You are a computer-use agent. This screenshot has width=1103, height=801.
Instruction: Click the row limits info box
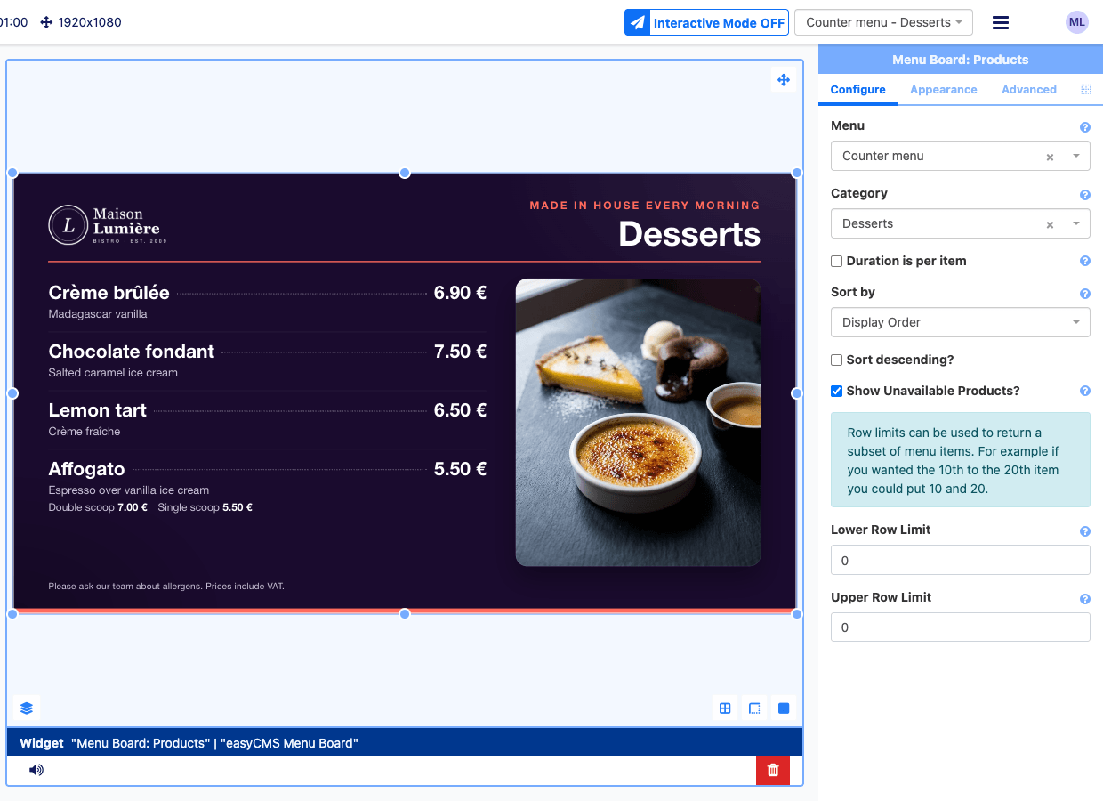tap(961, 460)
